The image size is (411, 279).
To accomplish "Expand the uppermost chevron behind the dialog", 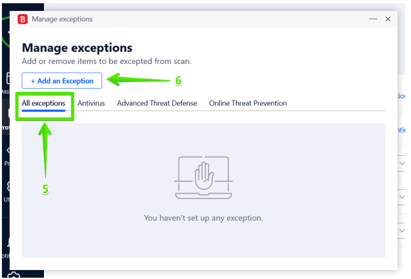I will point(402,163).
